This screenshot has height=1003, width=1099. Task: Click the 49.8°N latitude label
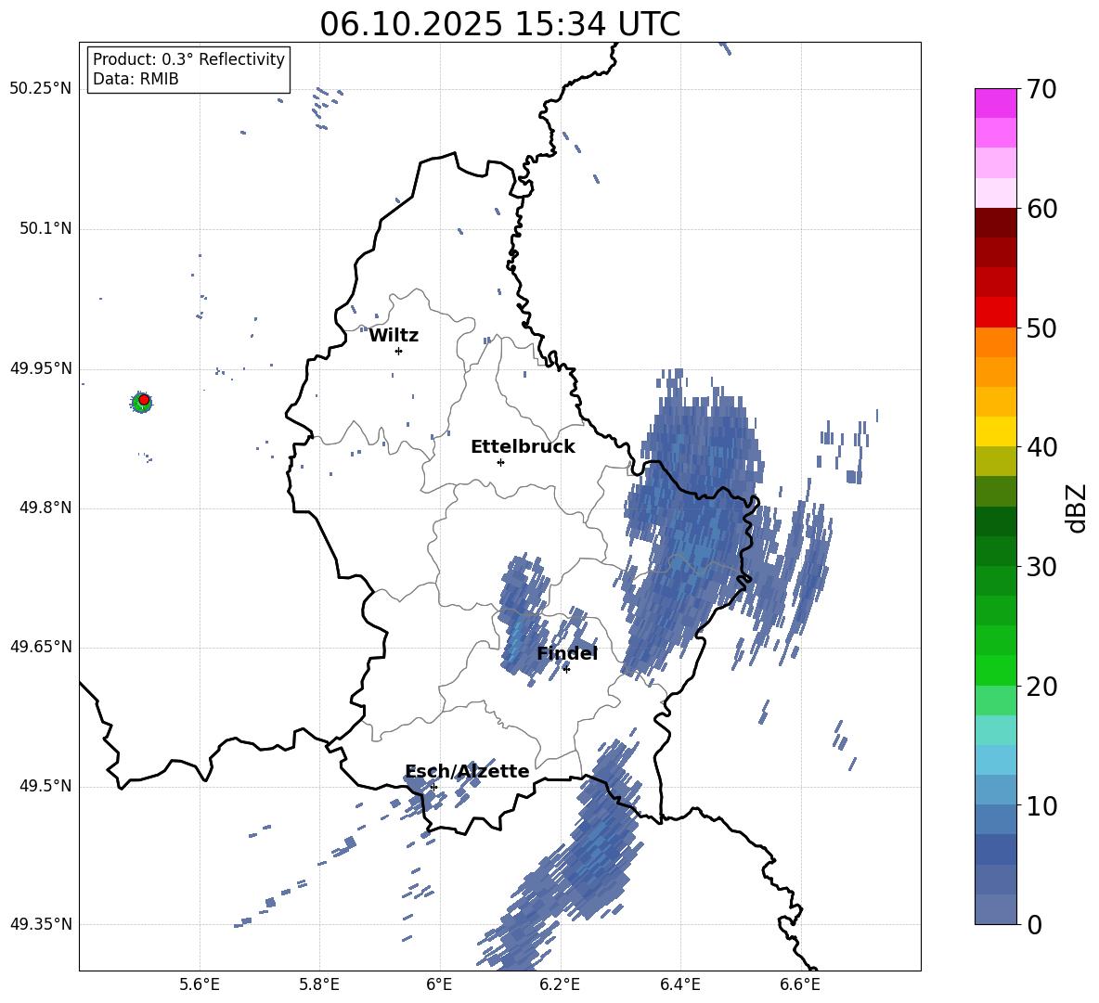pos(45,508)
